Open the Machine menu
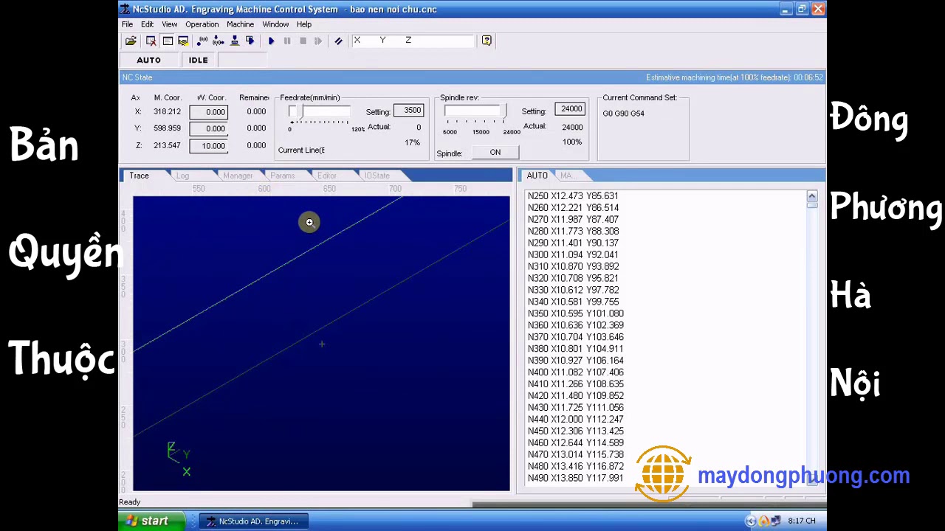Viewport: 945px width, 531px height. pos(240,24)
